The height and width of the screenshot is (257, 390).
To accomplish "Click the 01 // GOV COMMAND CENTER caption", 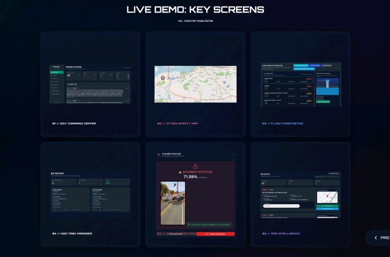I will click(74, 123).
